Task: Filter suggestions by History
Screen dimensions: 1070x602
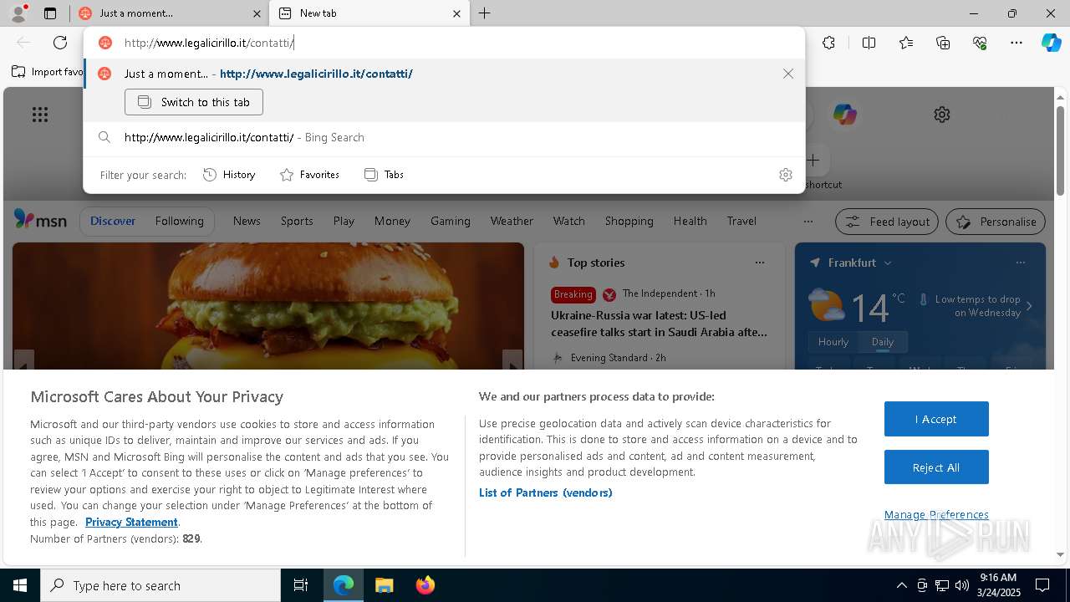Action: (x=229, y=175)
